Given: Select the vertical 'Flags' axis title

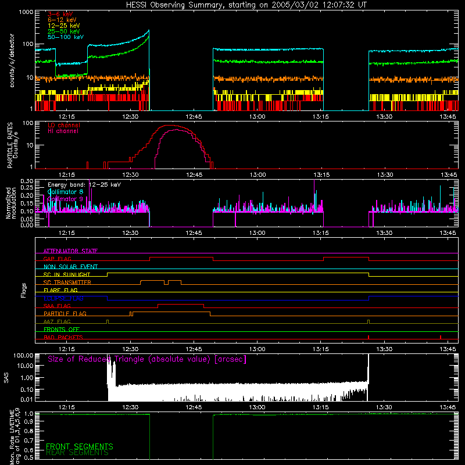Looking at the screenshot, I should click(x=24, y=290).
